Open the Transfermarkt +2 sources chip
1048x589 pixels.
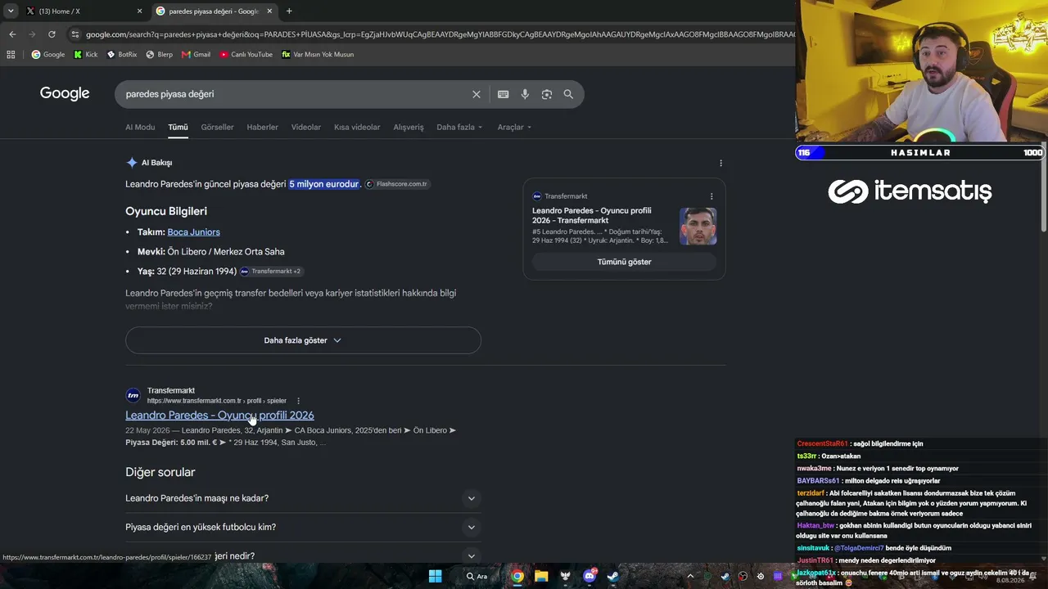pos(271,272)
